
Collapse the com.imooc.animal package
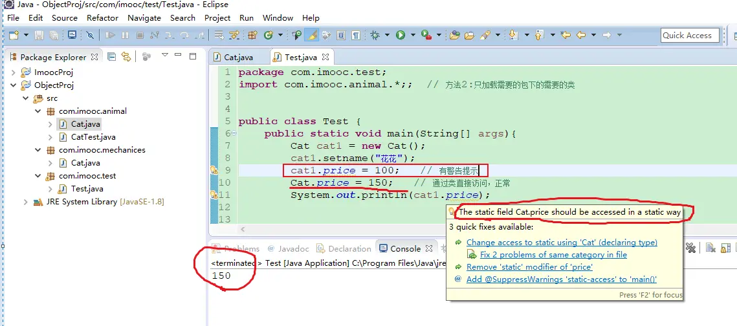(38, 111)
